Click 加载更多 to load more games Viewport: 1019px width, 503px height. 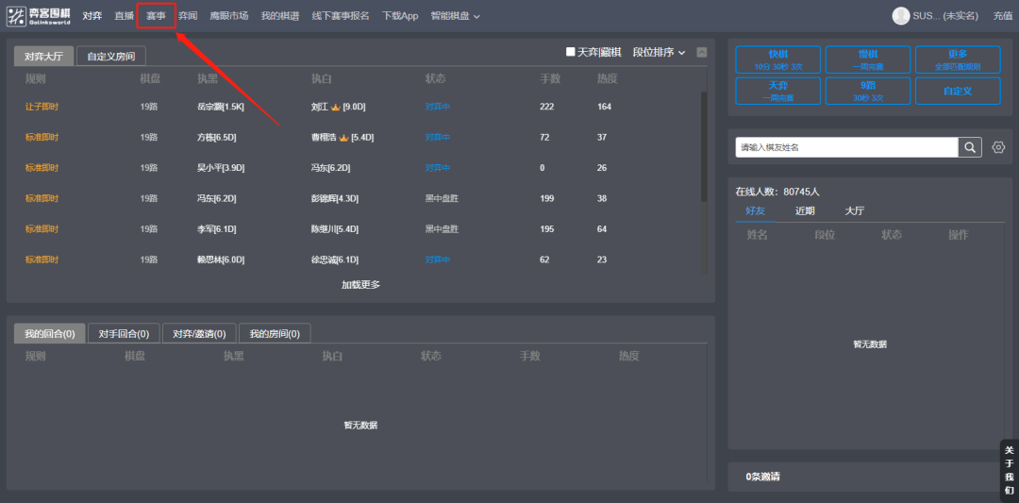point(360,285)
